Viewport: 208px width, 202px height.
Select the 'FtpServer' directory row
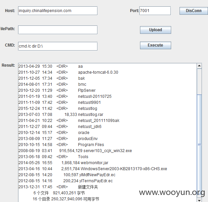point(57,90)
